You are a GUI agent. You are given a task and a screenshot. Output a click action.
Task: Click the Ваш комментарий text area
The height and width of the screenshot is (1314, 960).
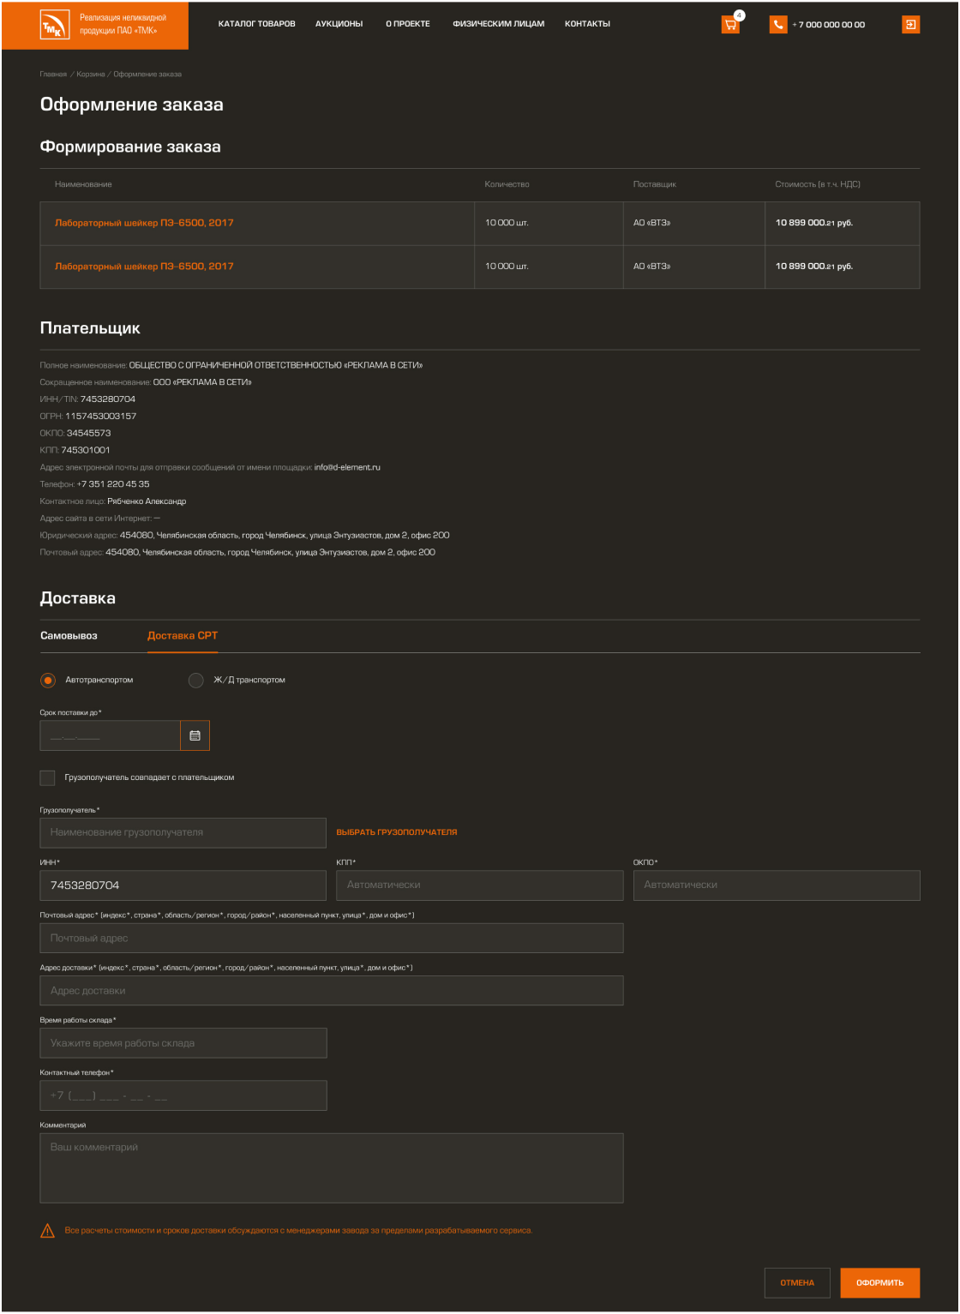[331, 1167]
